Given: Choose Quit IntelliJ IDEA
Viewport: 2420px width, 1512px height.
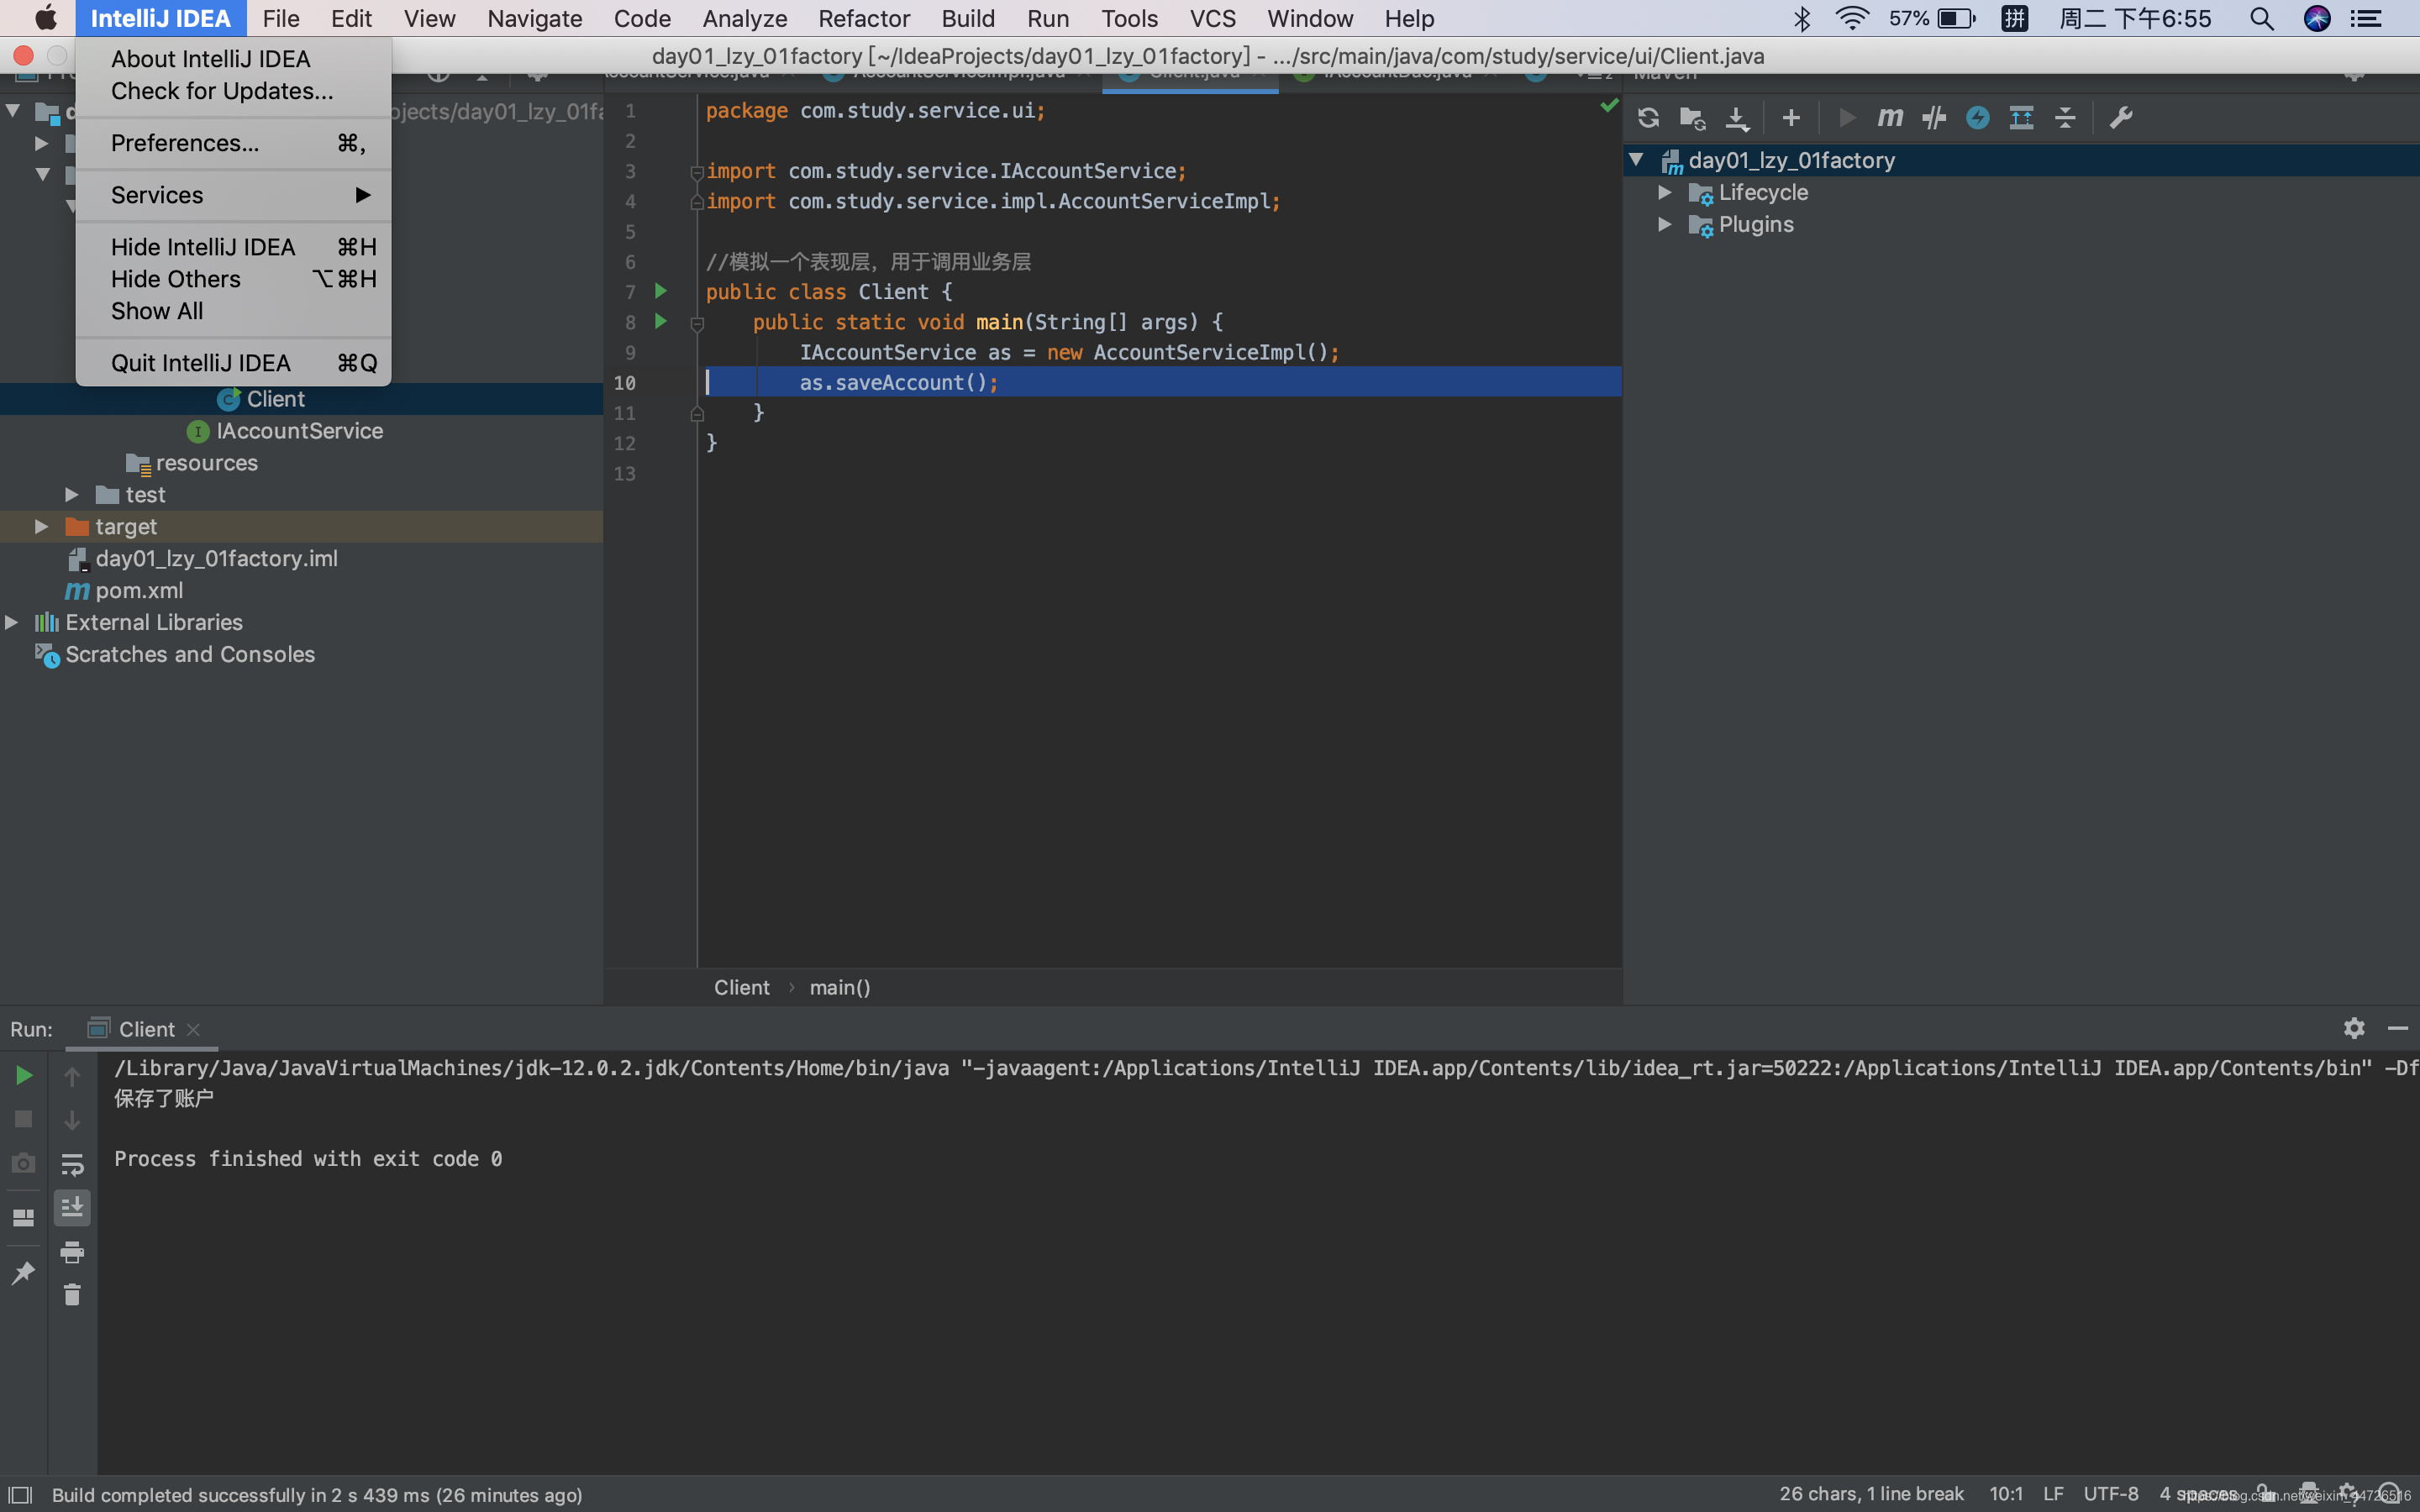Looking at the screenshot, I should pos(233,363).
